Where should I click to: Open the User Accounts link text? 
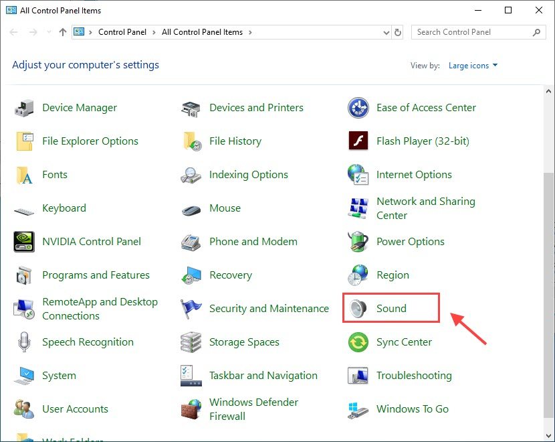tap(75, 409)
